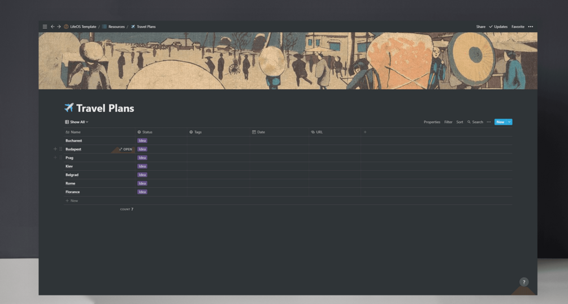Click the blue New button

tap(500, 122)
